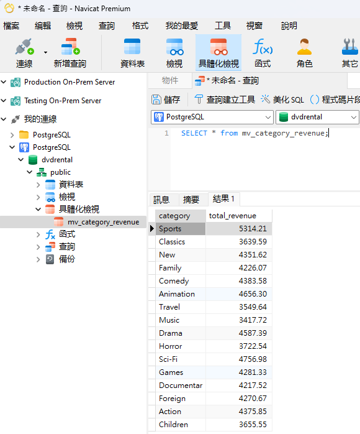Collapse the Testing On-Prem Server node
Viewport: 360px width, 434px height.
(x=4, y=101)
